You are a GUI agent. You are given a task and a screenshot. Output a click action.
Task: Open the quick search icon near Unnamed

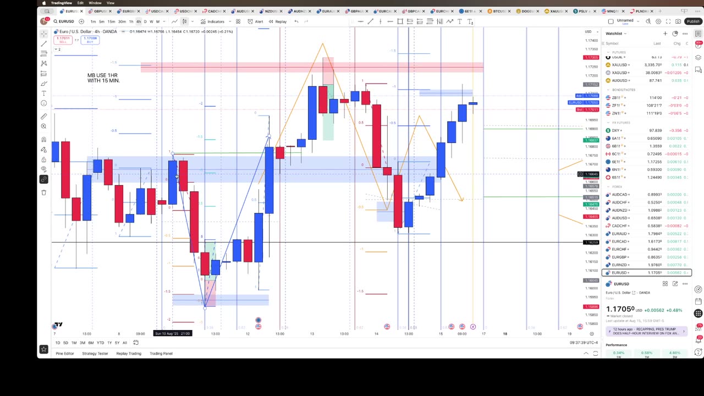click(x=648, y=21)
